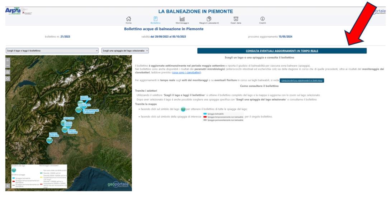Click the 'LAGO D'ORTA' map label
Image resolution: width=391 pixels, height=197 pixels.
84,105
